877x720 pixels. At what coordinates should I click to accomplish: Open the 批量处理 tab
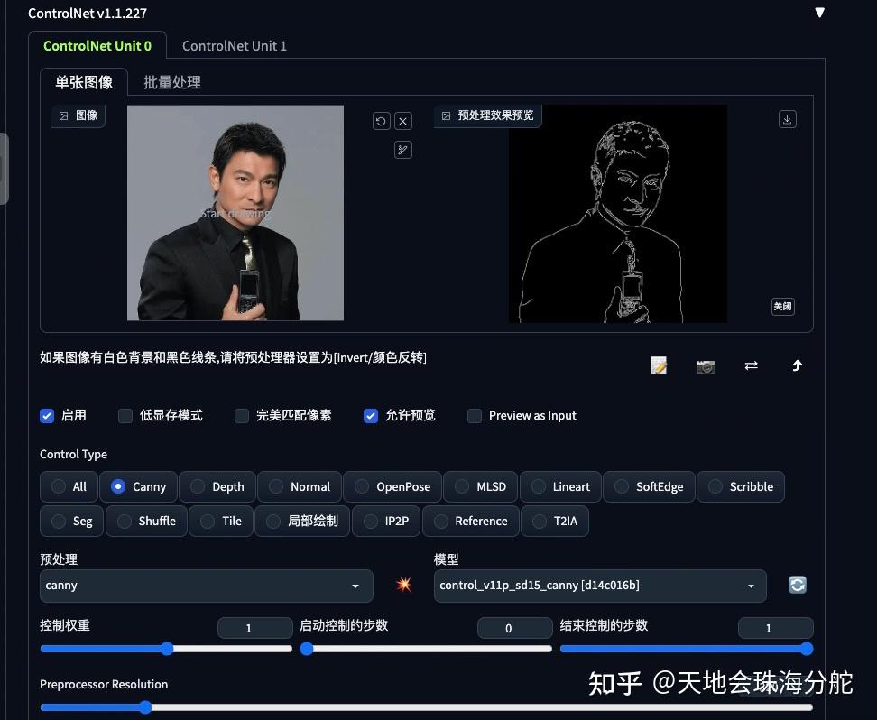click(x=171, y=82)
